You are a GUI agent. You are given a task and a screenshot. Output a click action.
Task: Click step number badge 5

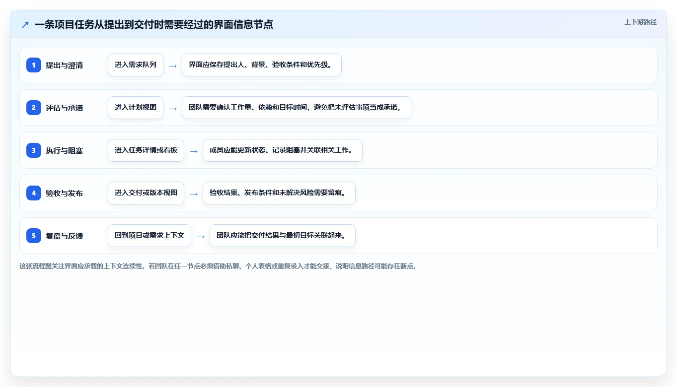pos(34,236)
